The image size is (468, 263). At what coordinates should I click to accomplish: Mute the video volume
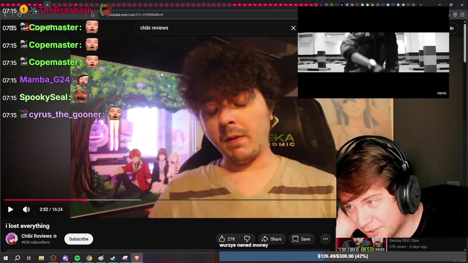point(26,209)
